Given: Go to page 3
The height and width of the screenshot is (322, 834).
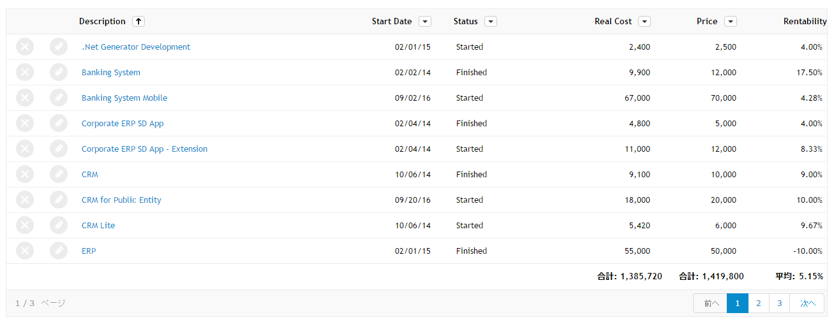Looking at the screenshot, I should 780,304.
